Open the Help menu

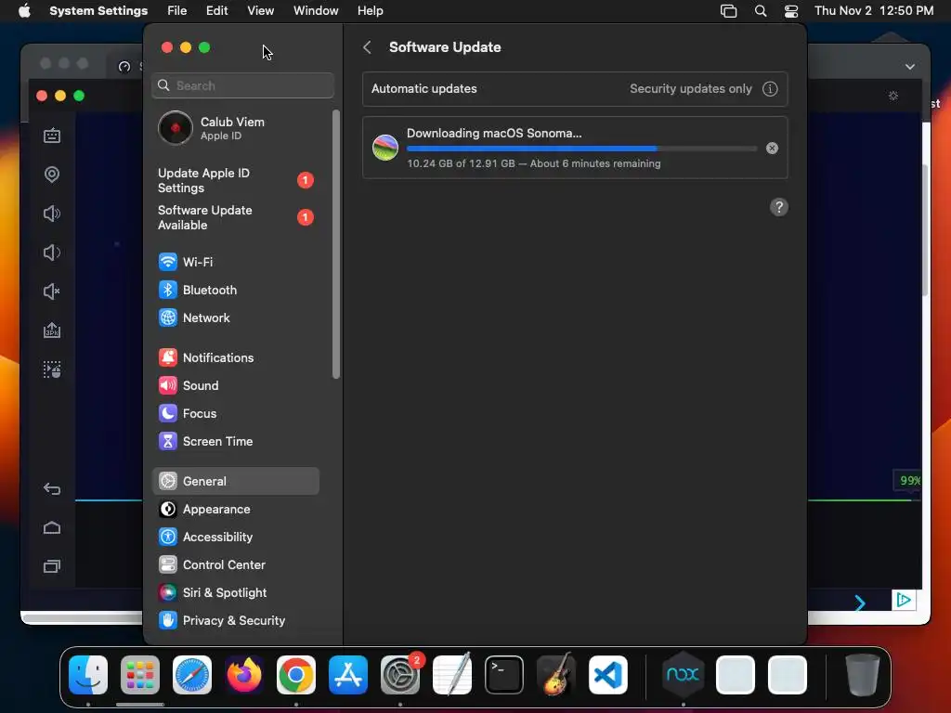tap(370, 11)
